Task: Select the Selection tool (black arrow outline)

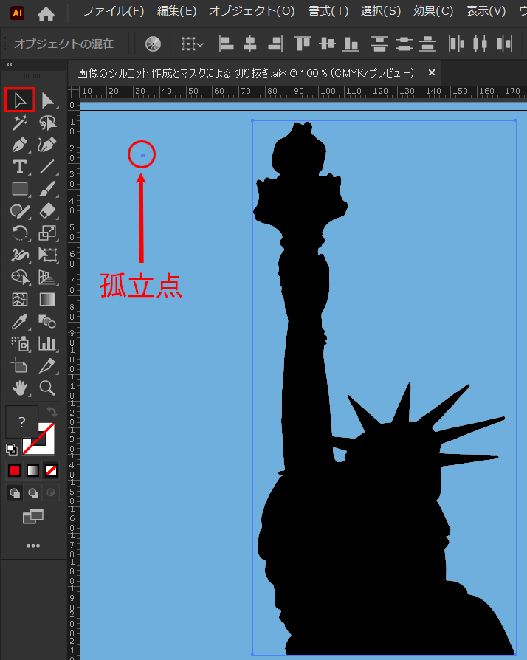Action: coord(19,100)
